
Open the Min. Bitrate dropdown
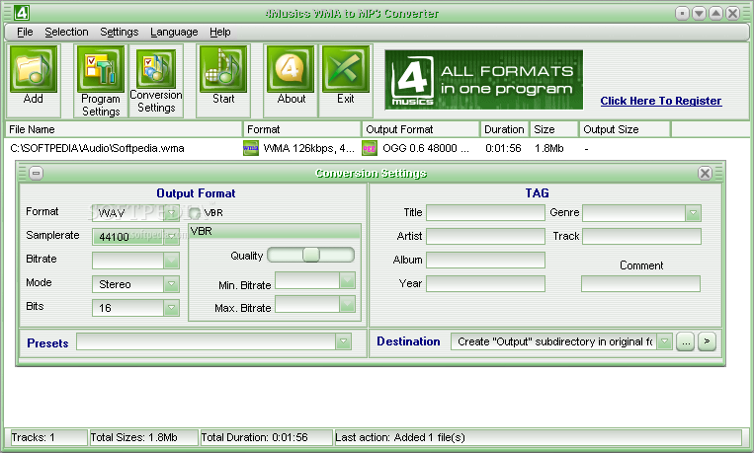pyautogui.click(x=347, y=280)
